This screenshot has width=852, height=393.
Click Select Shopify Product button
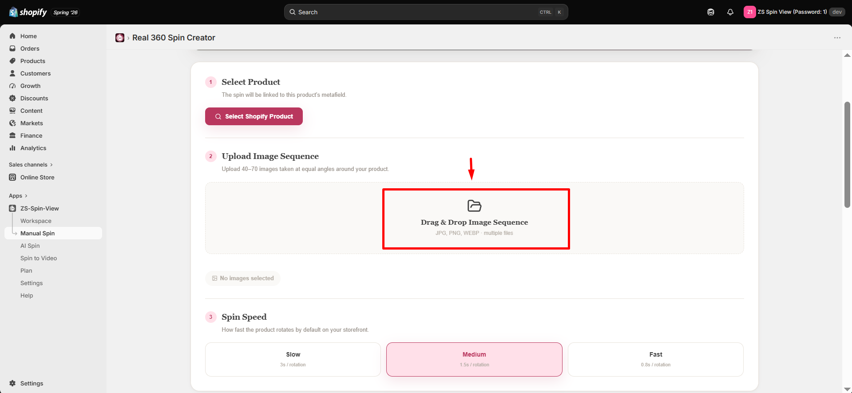(254, 116)
